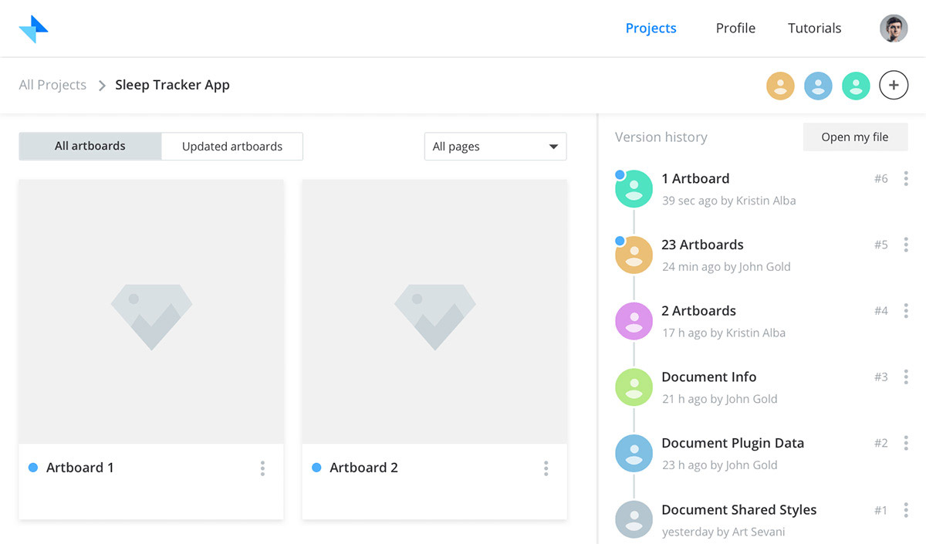Click the Open my file button
Image resolution: width=926 pixels, height=544 pixels.
coord(855,137)
